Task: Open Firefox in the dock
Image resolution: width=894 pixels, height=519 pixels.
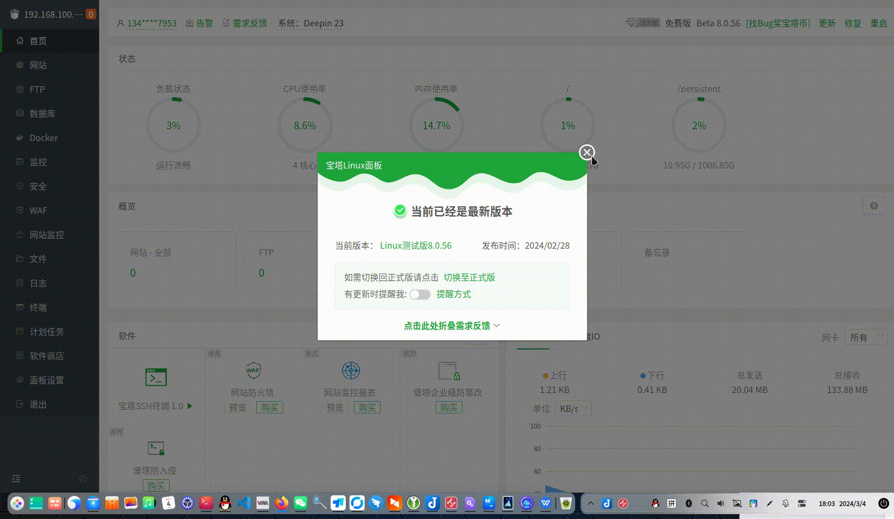Action: pyautogui.click(x=282, y=503)
